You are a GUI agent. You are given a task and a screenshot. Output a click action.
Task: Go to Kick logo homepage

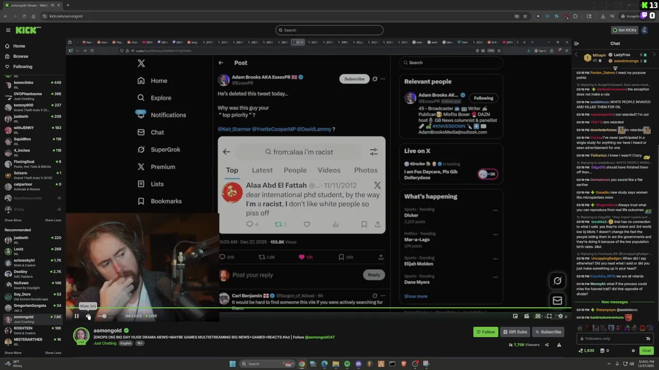28,30
